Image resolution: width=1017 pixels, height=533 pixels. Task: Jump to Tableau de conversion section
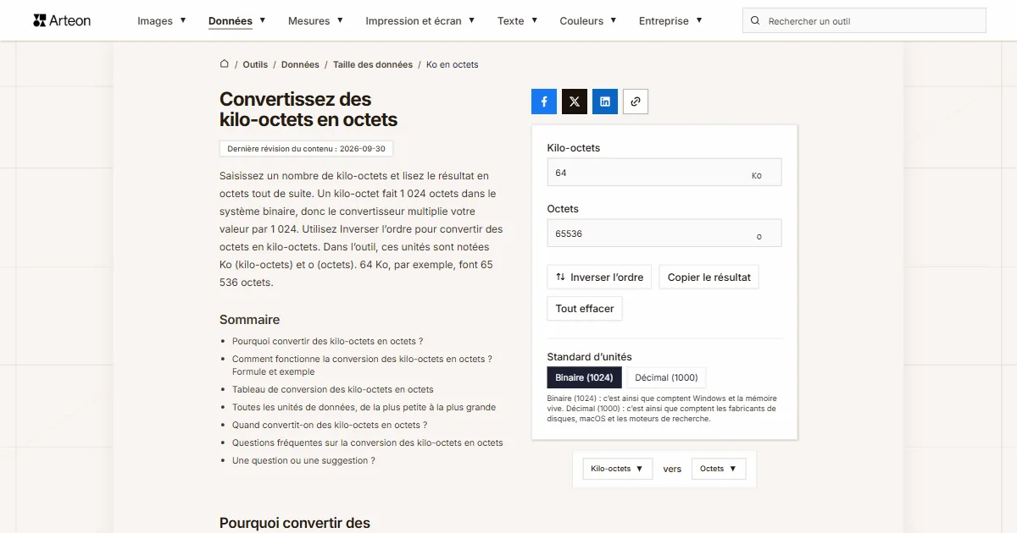tap(333, 390)
